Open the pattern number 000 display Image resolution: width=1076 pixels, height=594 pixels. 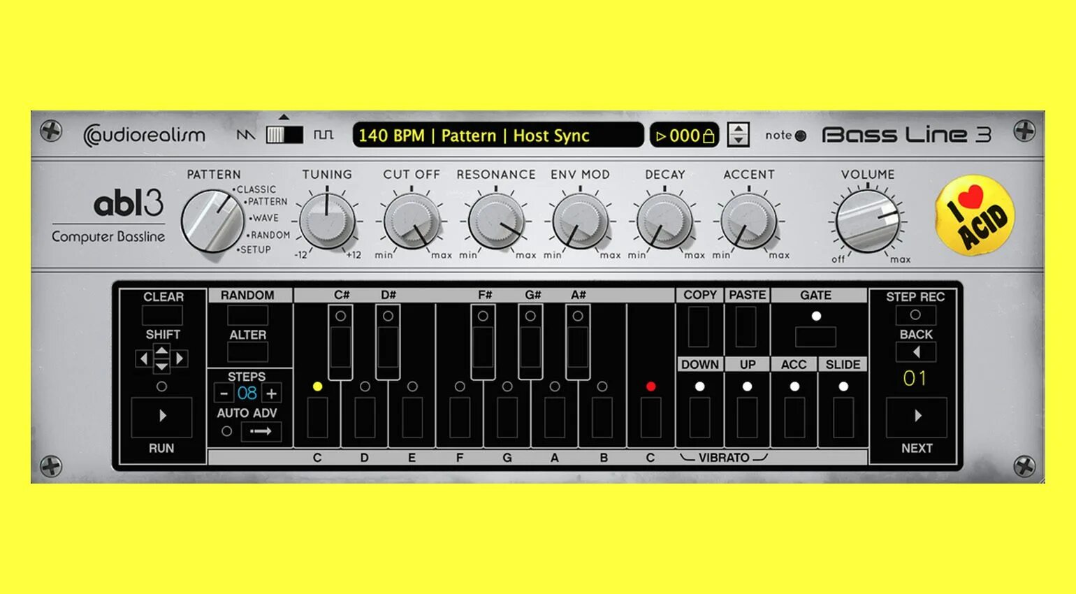point(684,135)
